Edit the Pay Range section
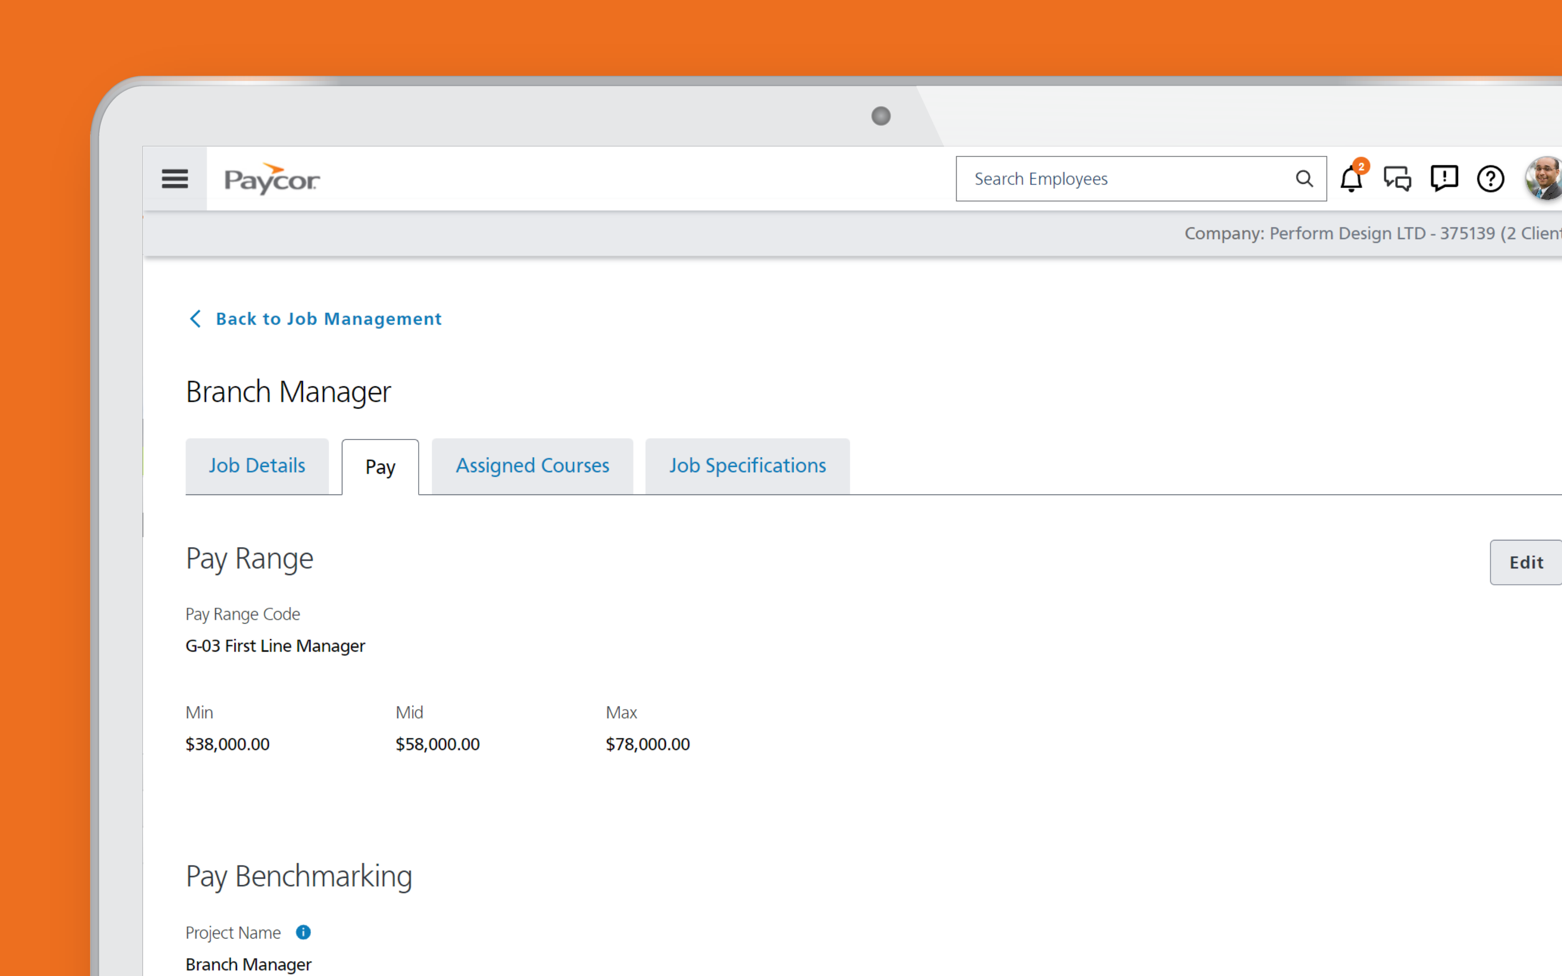The width and height of the screenshot is (1562, 976). point(1526,562)
